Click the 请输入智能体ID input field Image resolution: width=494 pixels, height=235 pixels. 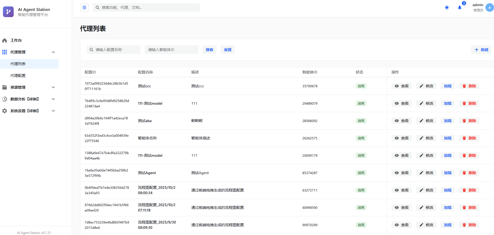click(171, 50)
